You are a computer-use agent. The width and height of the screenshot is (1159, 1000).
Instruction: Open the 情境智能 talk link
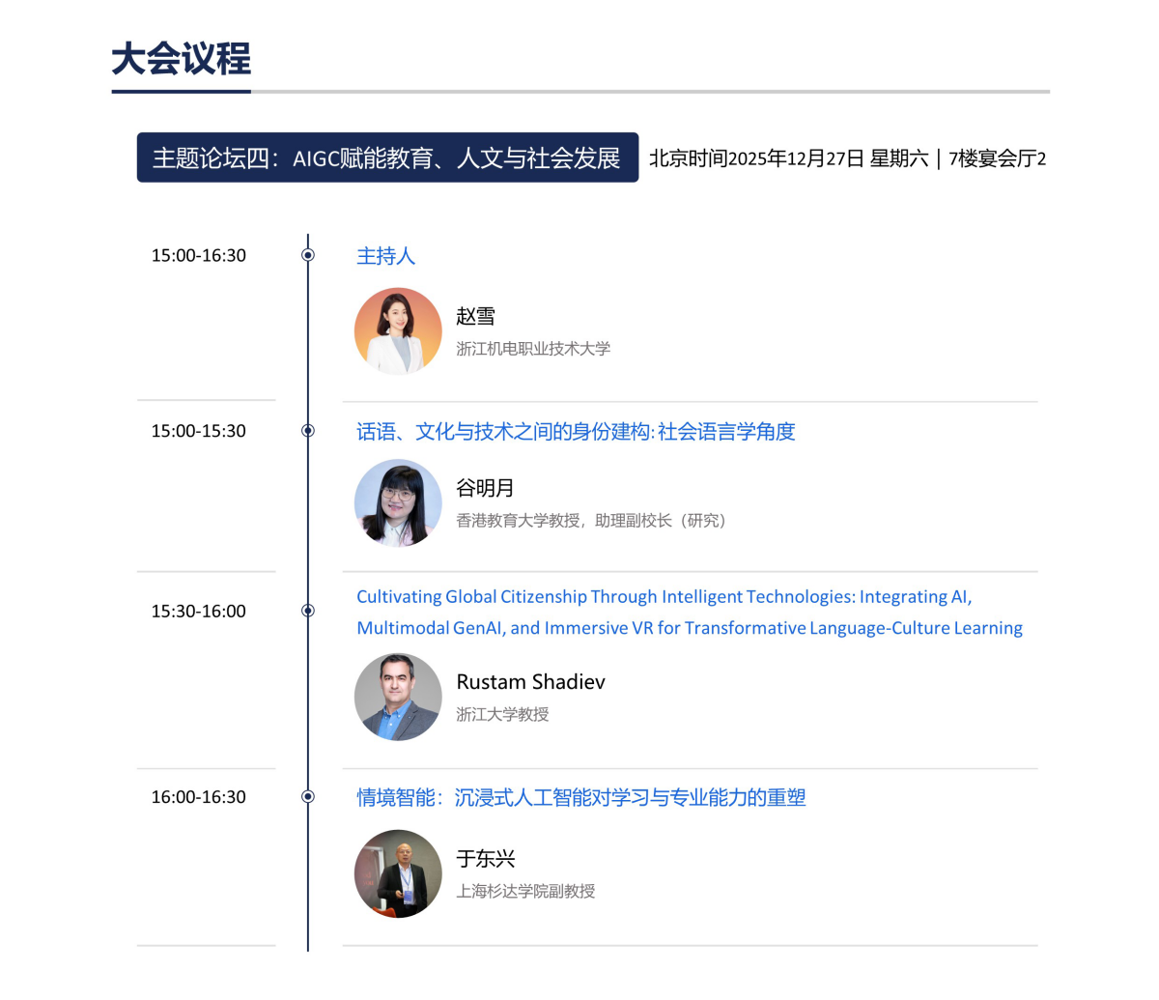[x=583, y=796]
